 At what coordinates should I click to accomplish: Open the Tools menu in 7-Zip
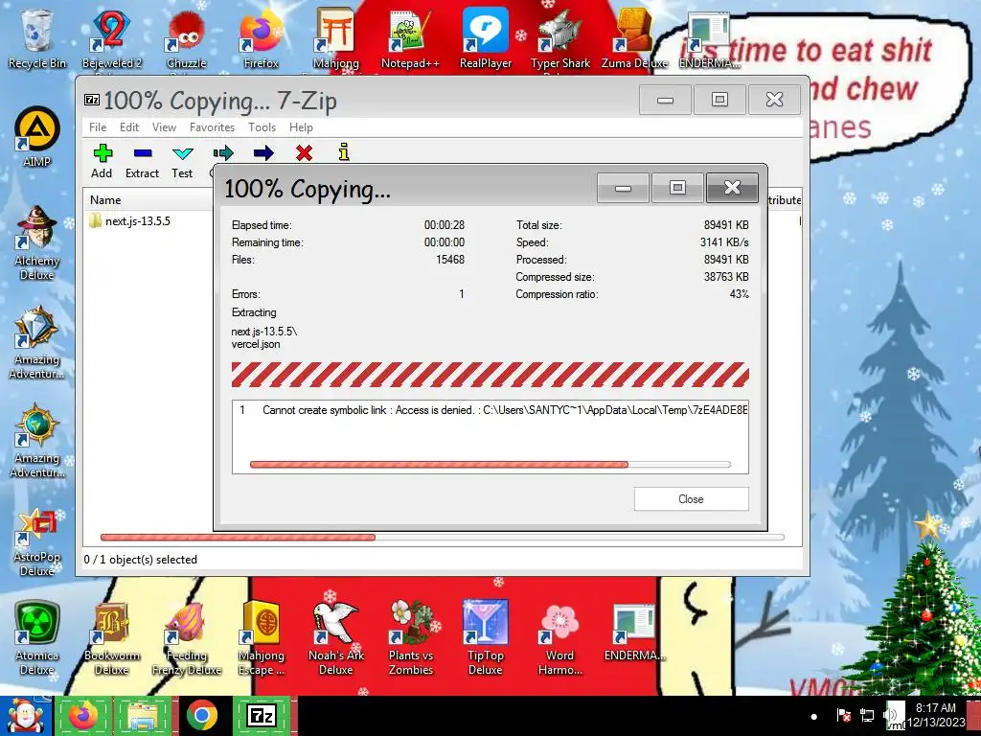[262, 127]
